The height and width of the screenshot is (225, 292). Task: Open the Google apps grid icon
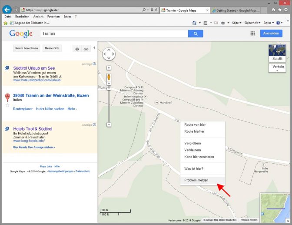[x=252, y=34]
